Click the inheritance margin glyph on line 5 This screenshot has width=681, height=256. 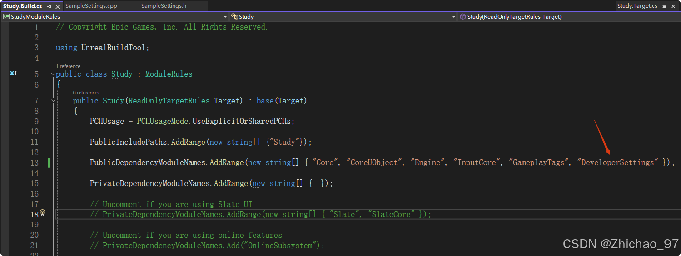[14, 73]
